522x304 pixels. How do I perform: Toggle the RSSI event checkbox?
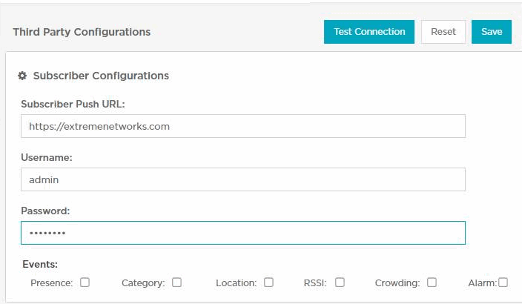pyautogui.click(x=340, y=282)
